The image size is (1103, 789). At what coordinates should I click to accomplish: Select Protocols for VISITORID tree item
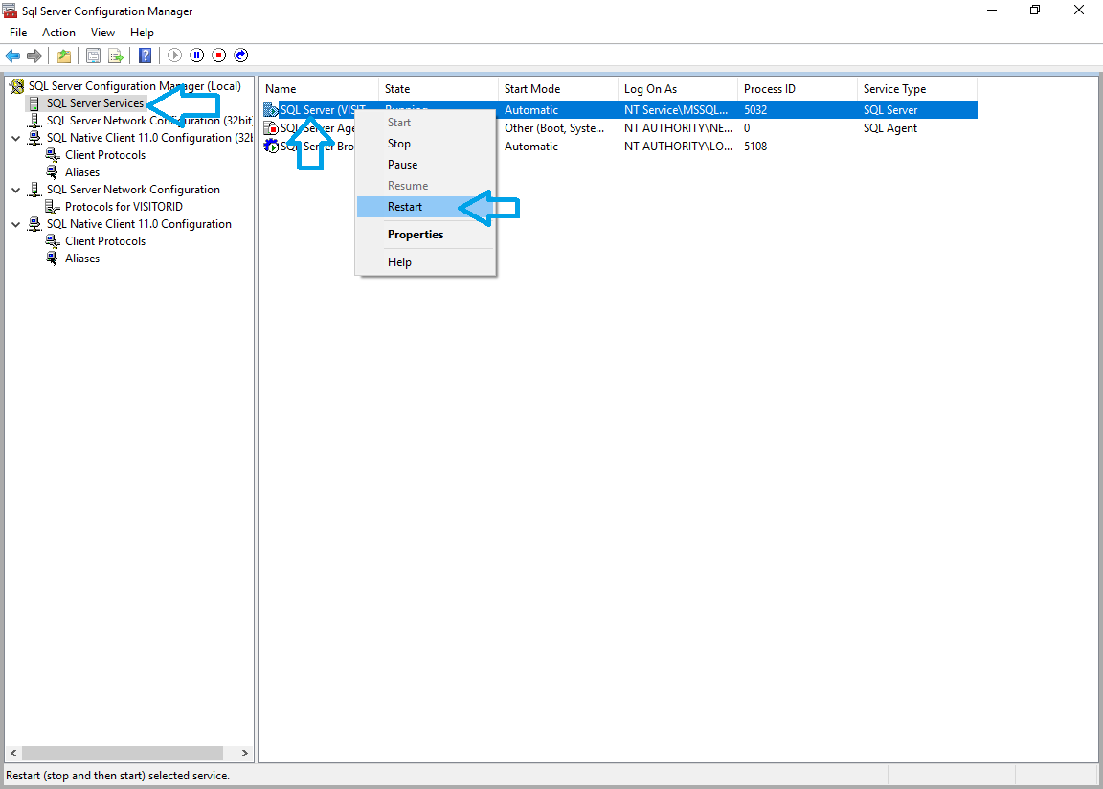(x=124, y=207)
